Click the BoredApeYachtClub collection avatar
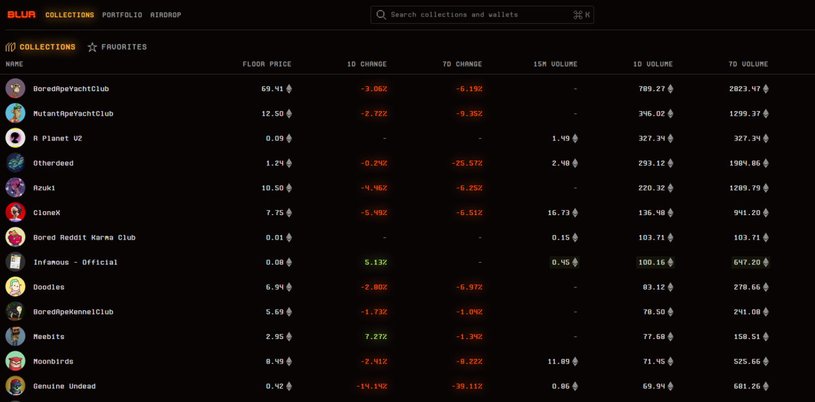815x402 pixels. [x=15, y=89]
